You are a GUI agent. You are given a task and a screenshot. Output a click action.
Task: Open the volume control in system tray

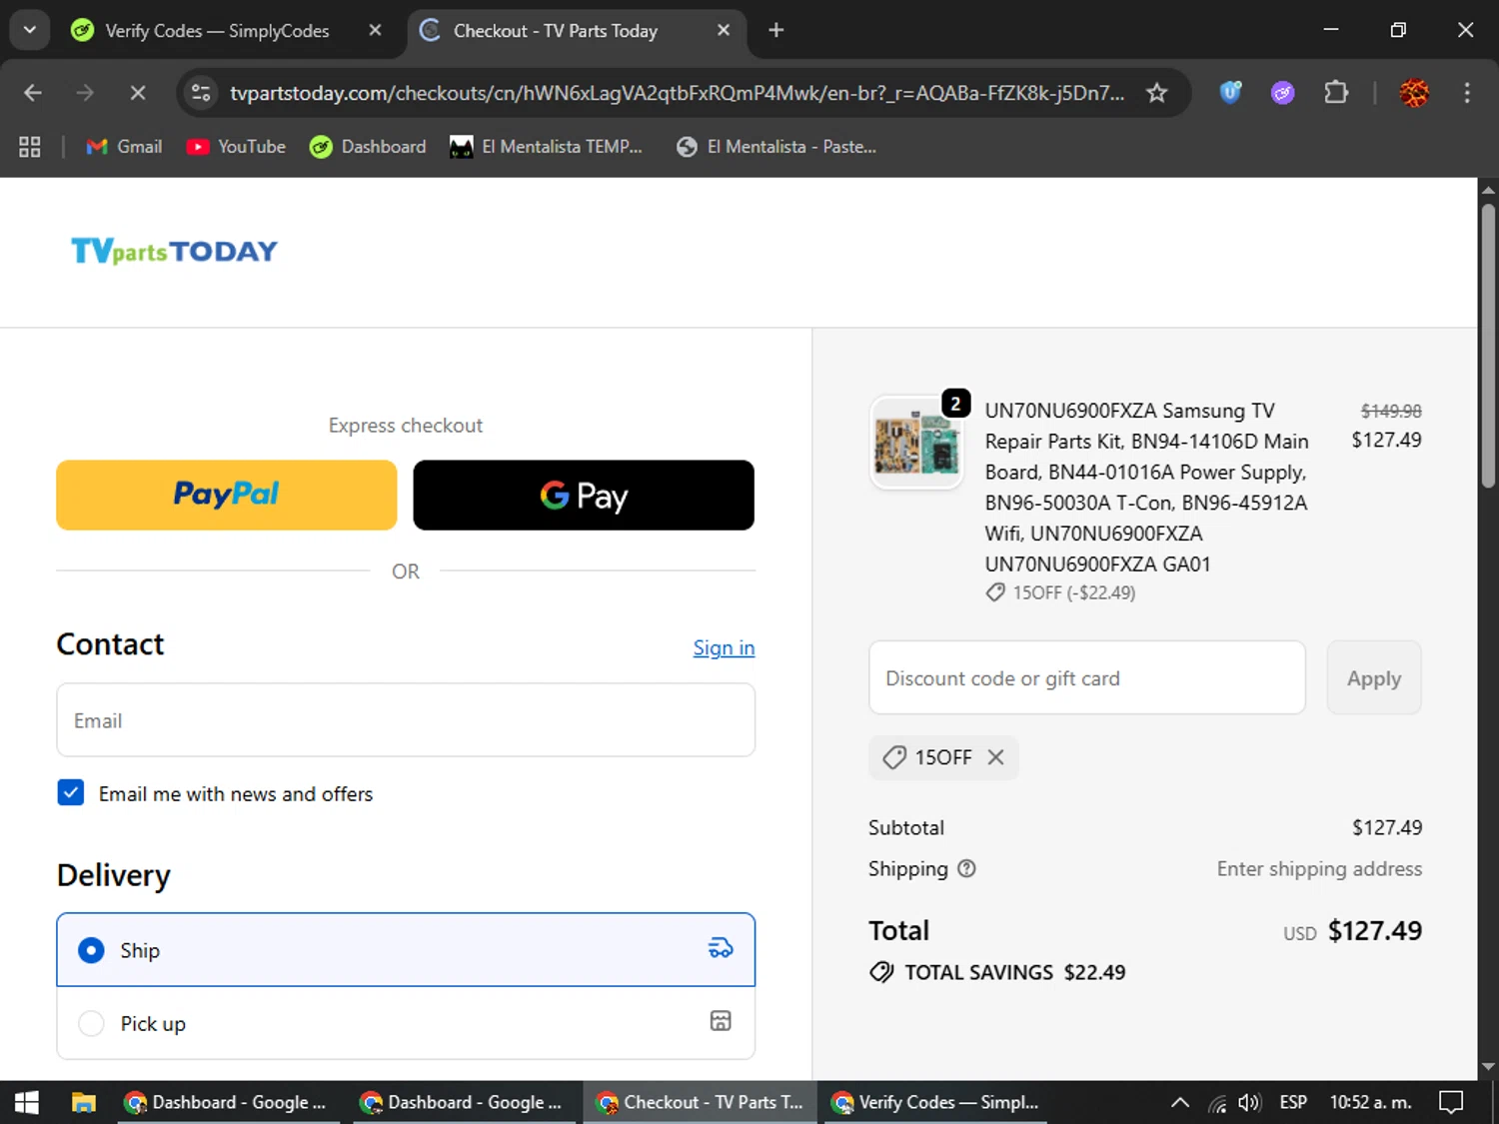click(x=1249, y=1102)
